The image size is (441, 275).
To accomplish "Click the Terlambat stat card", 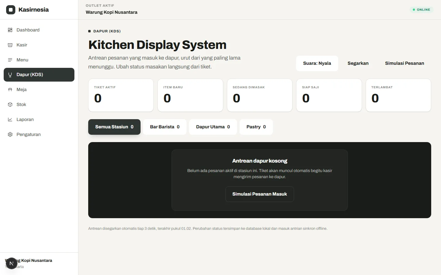I will [398, 95].
